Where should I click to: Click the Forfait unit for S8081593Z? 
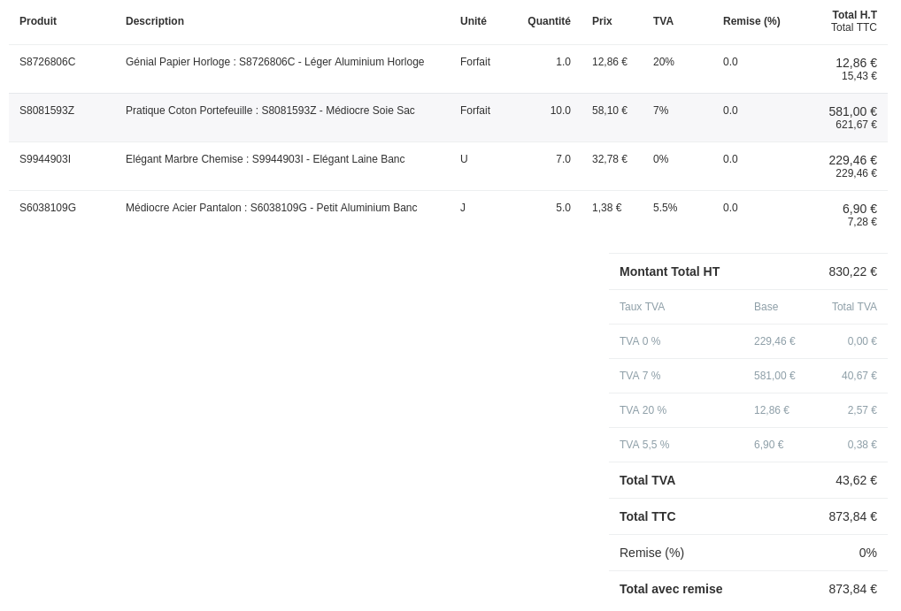pyautogui.click(x=475, y=111)
